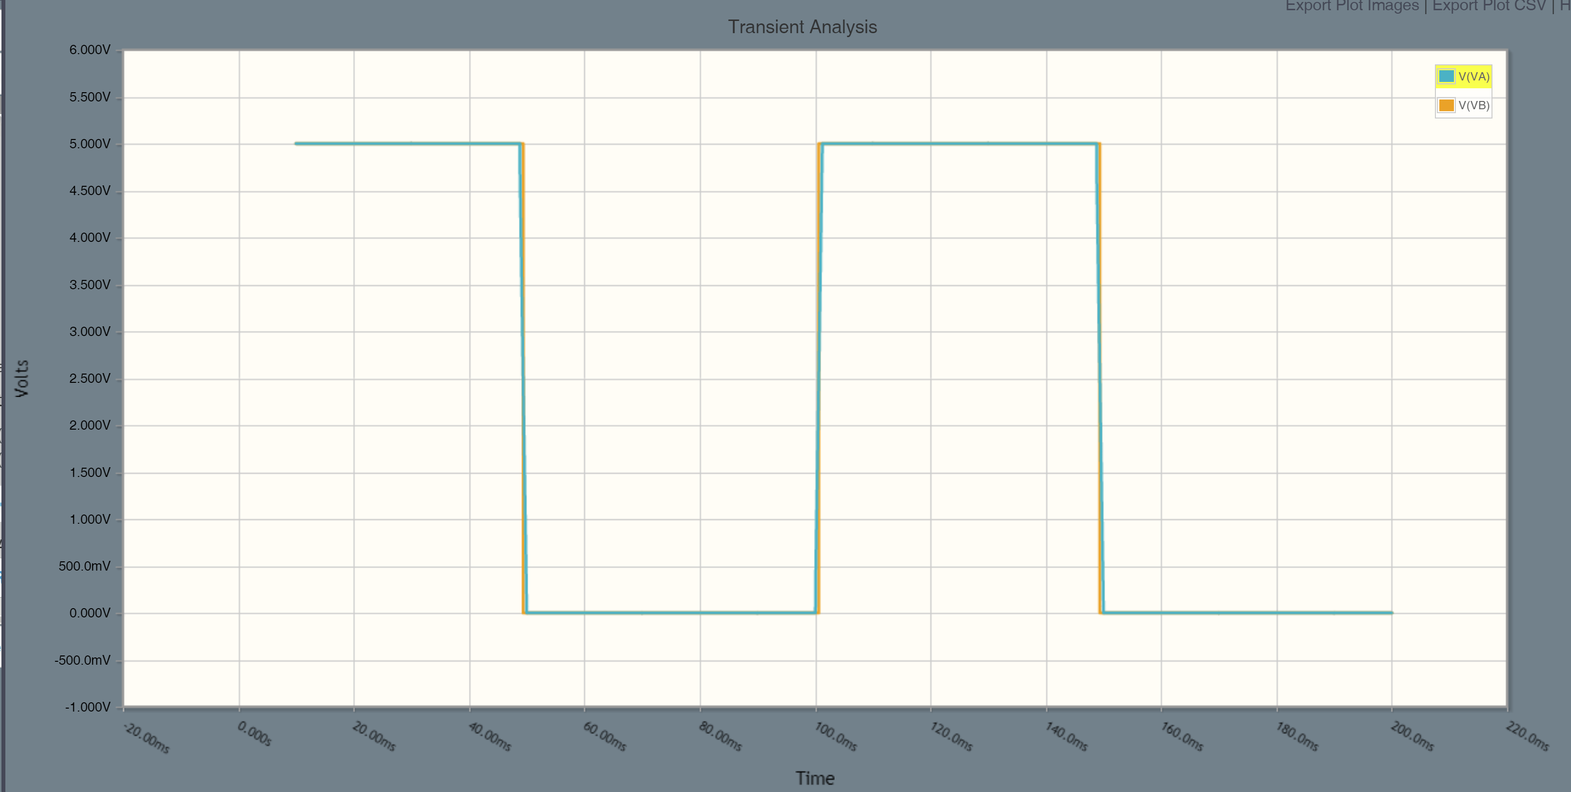Click the 100.0ms tick on time axis
This screenshot has height=792, width=1571.
tap(835, 736)
